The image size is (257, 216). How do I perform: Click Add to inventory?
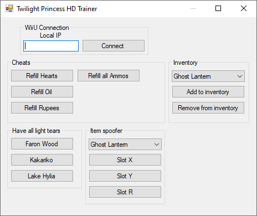click(x=208, y=92)
